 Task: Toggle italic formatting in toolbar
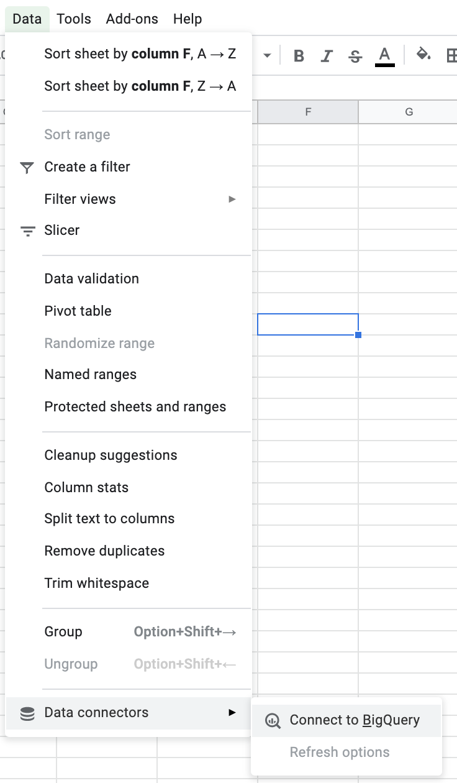[x=327, y=56]
